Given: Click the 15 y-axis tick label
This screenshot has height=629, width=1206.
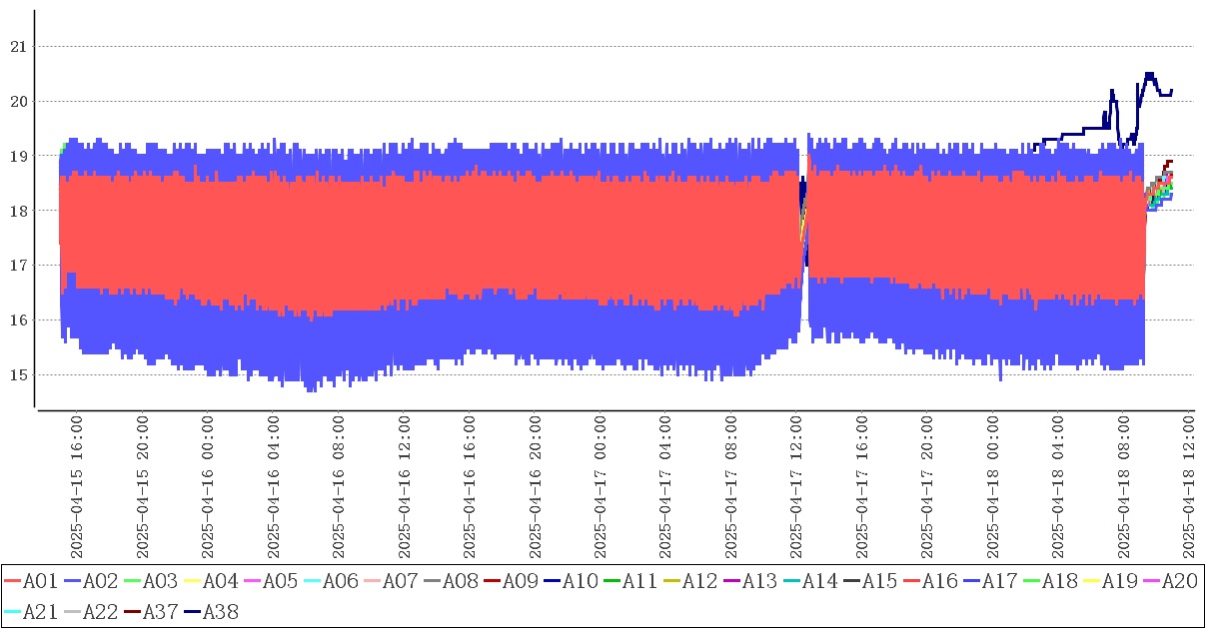Looking at the screenshot, I should pos(18,375).
